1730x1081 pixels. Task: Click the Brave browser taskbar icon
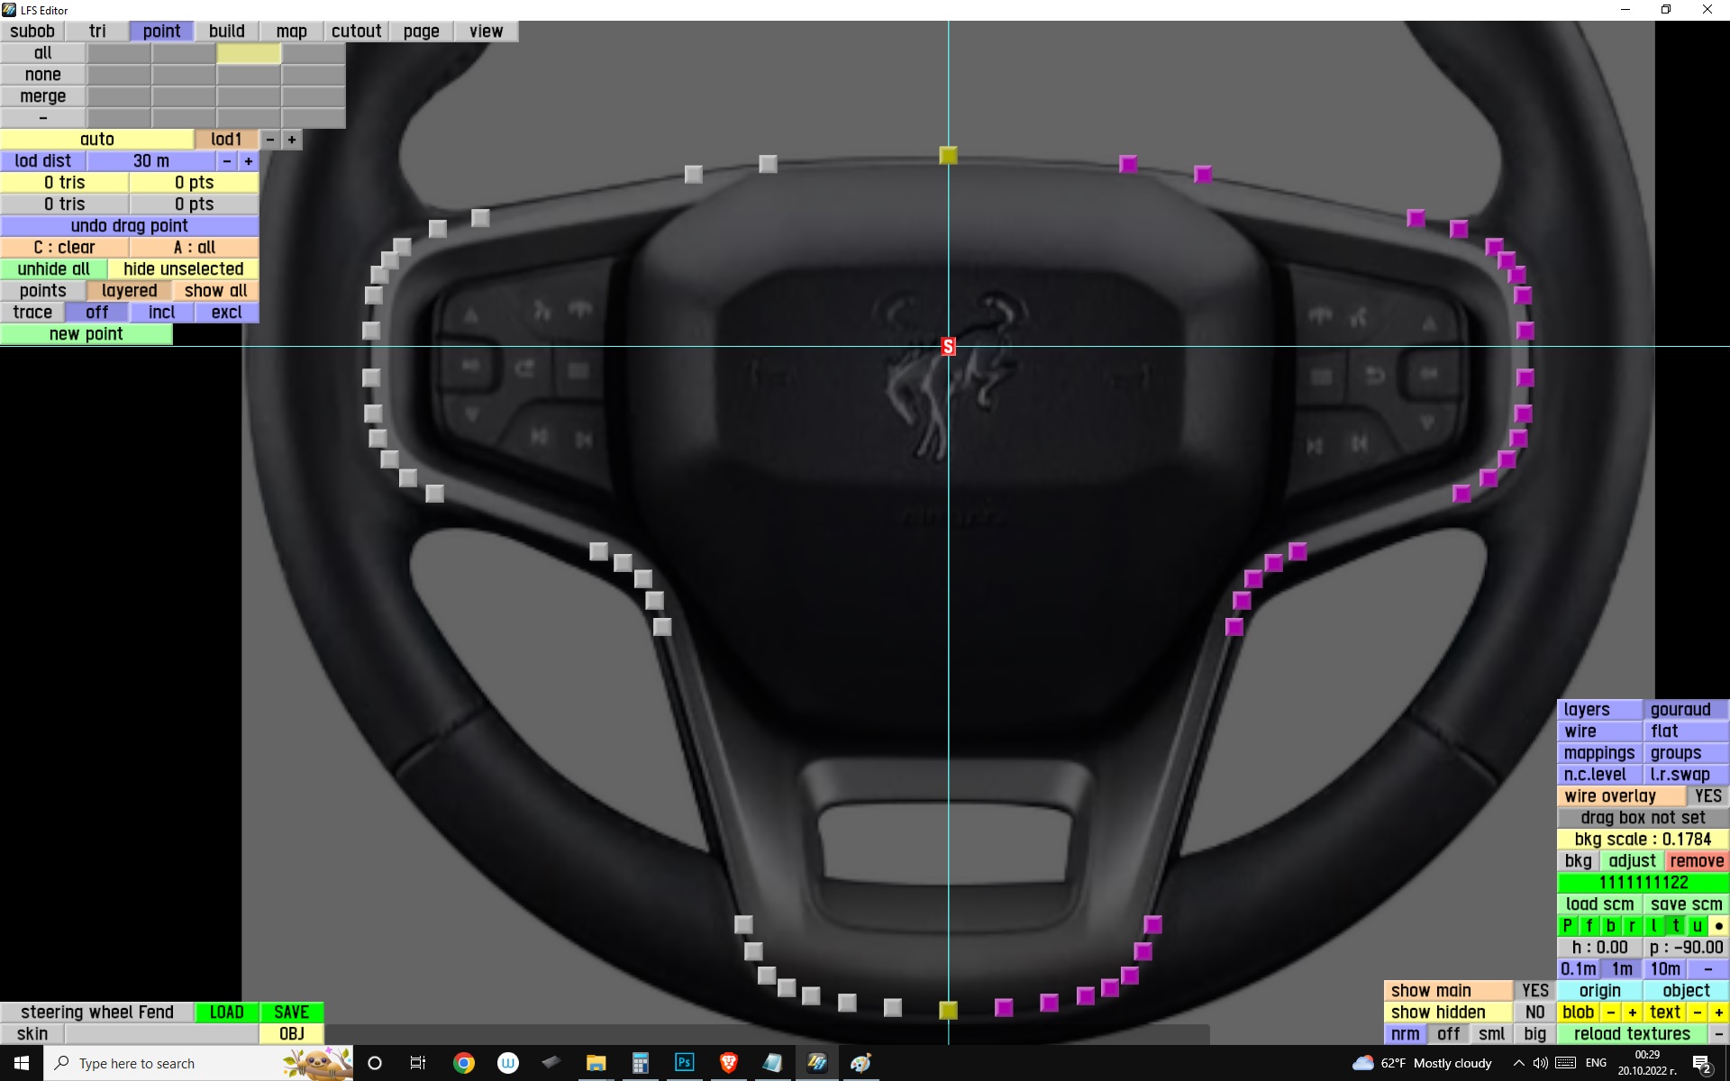tap(728, 1063)
